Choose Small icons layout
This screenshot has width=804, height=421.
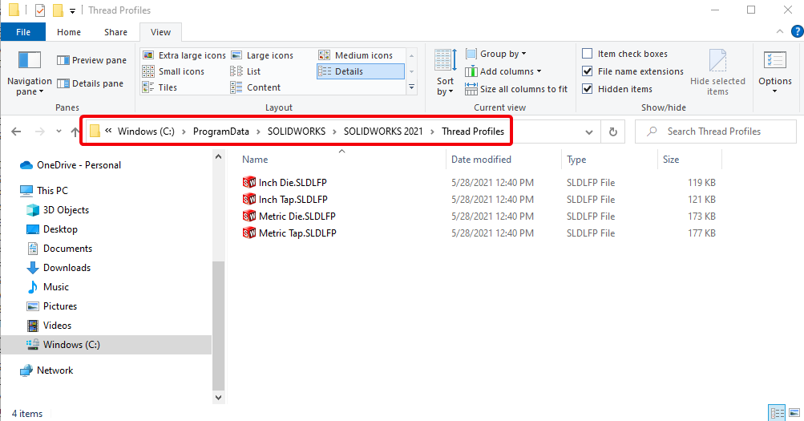click(x=173, y=71)
